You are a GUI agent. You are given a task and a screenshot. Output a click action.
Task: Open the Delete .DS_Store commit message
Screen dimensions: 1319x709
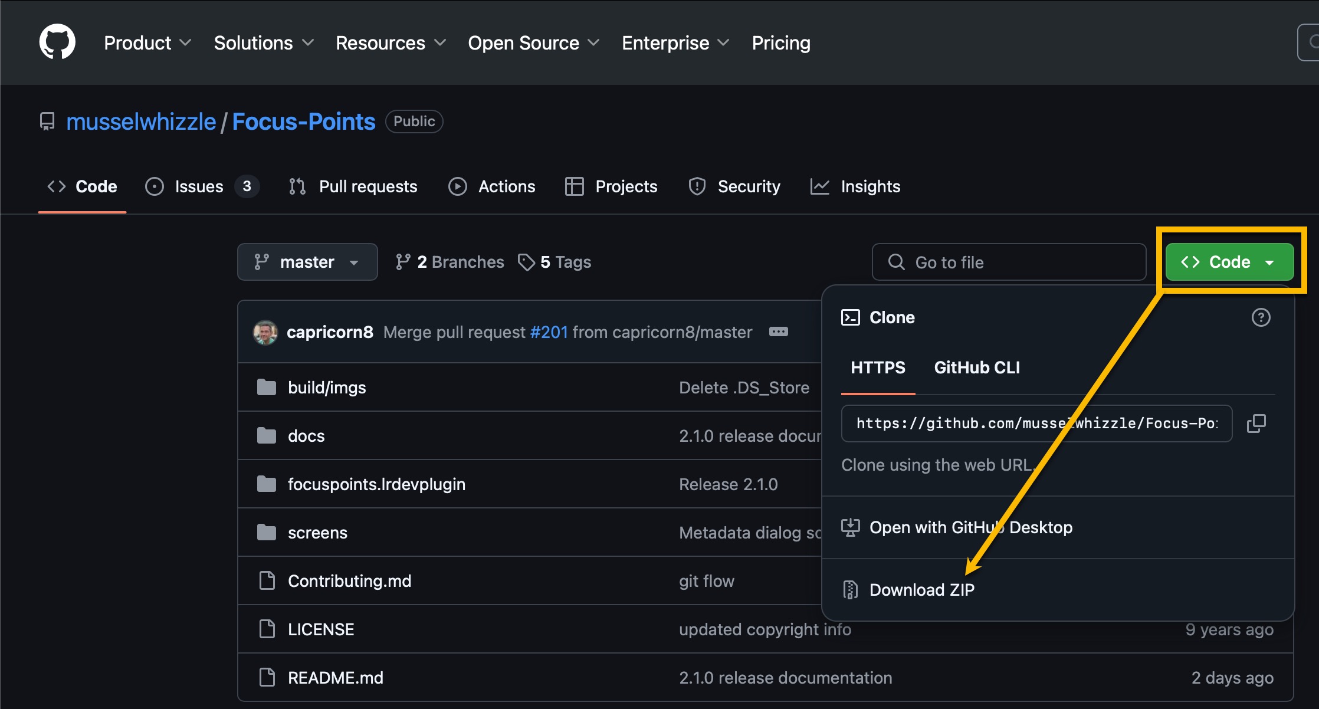pos(744,388)
